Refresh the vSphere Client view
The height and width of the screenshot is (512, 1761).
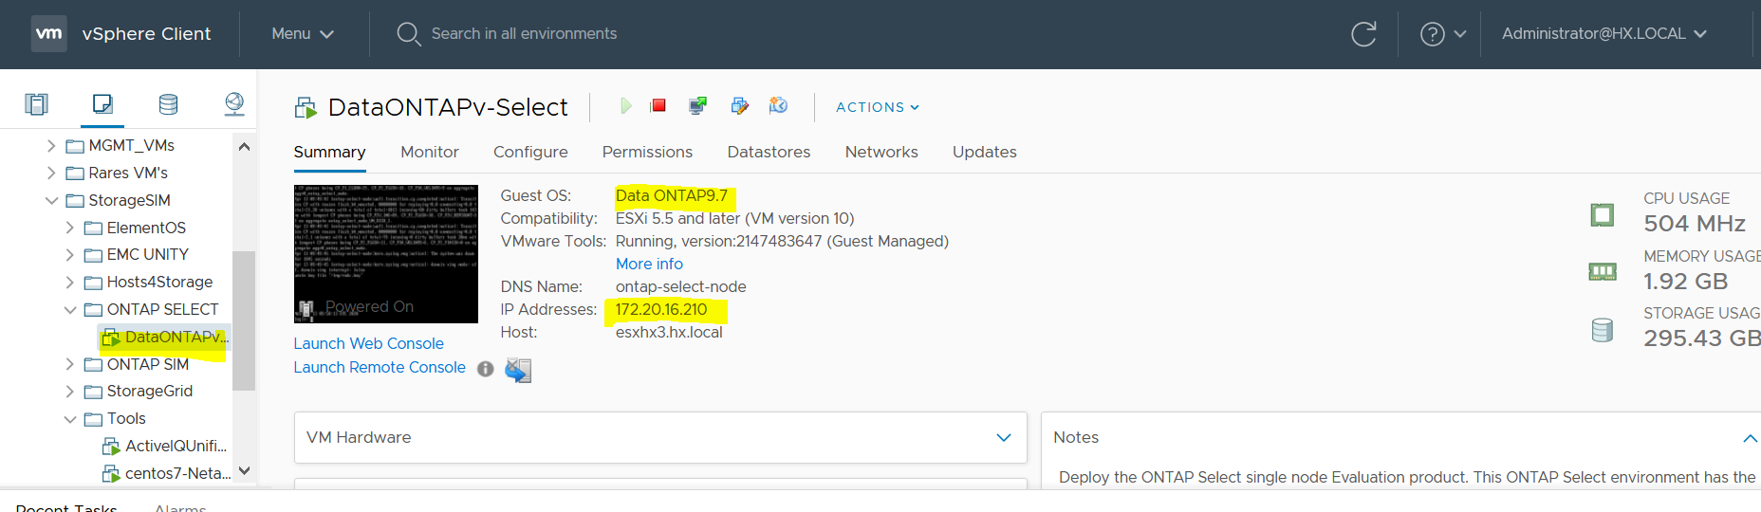pos(1363,34)
